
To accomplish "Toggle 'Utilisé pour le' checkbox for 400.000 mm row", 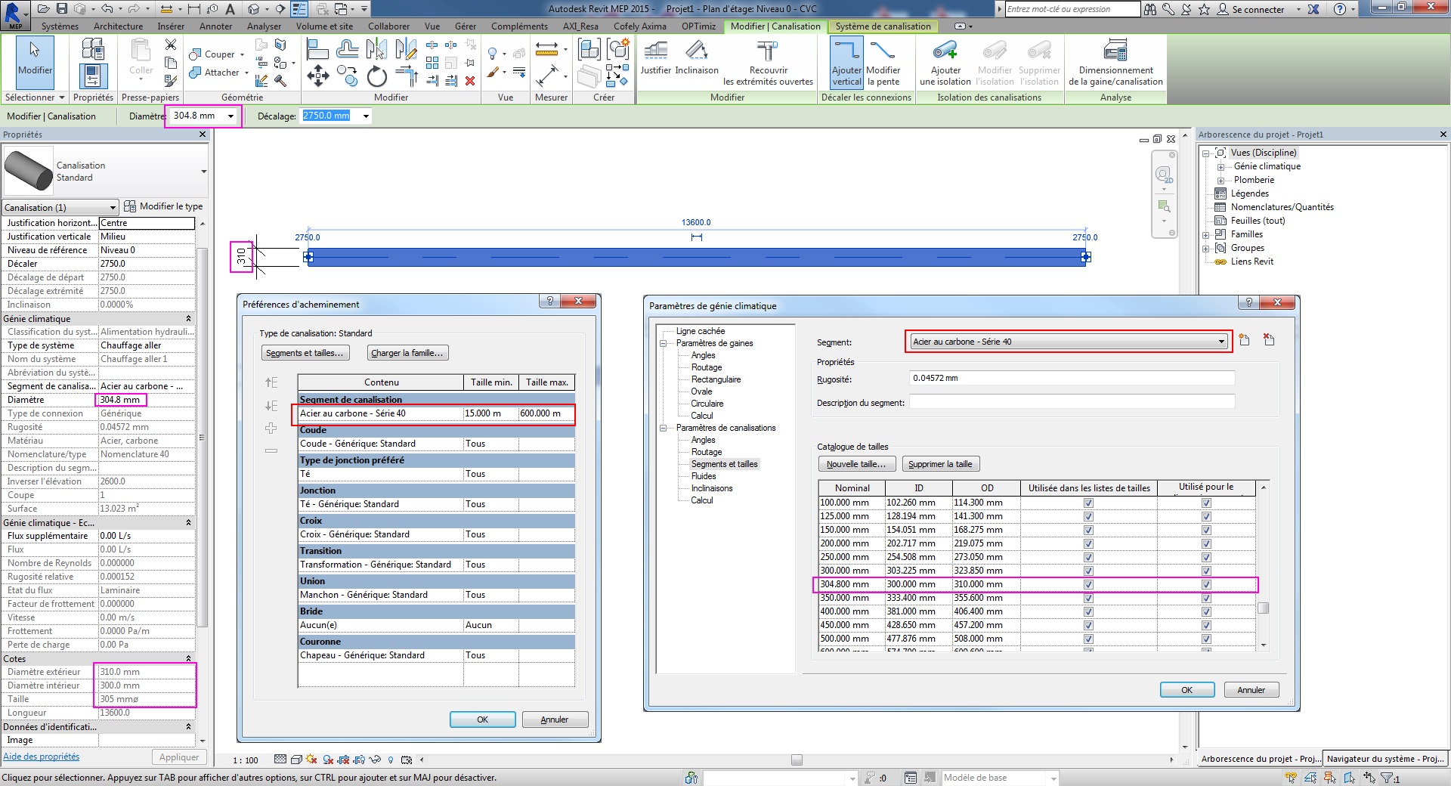I will 1206,611.
